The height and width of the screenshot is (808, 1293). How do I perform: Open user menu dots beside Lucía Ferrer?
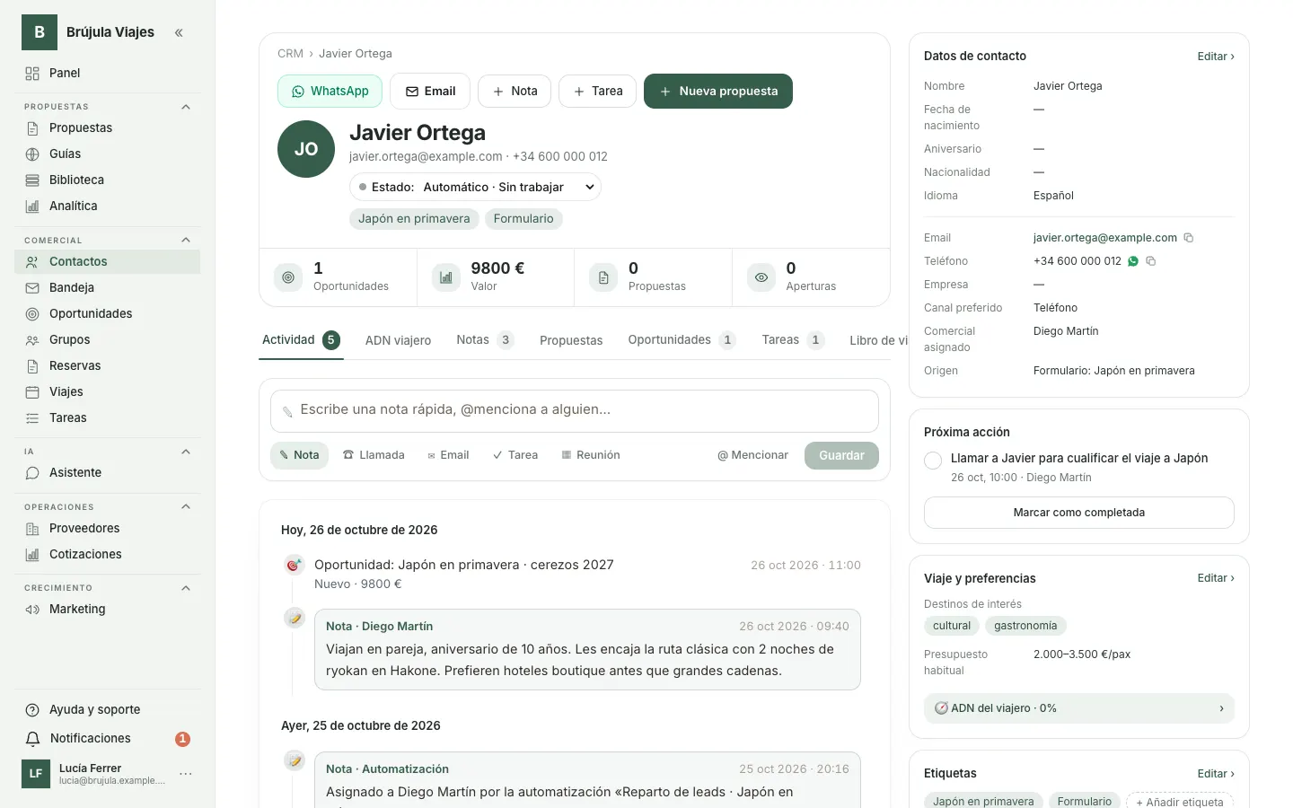(186, 774)
